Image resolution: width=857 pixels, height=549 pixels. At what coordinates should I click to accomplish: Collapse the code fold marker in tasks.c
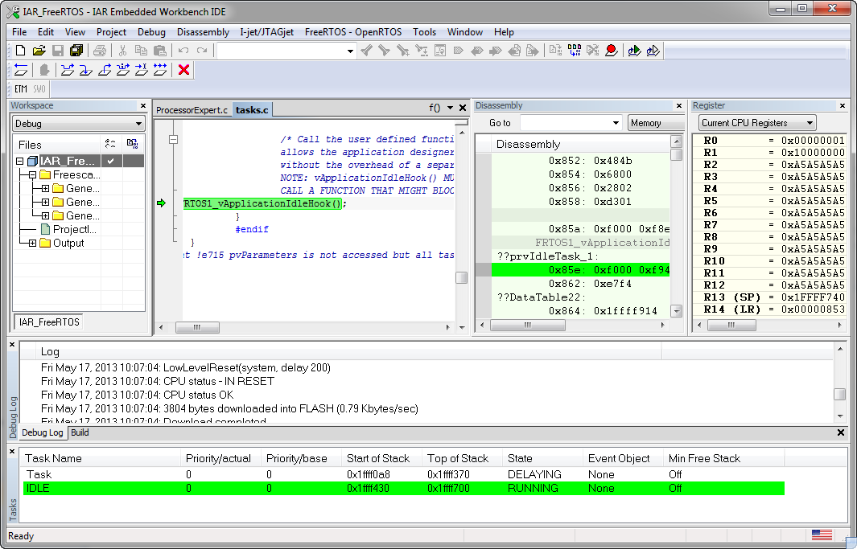(173, 139)
